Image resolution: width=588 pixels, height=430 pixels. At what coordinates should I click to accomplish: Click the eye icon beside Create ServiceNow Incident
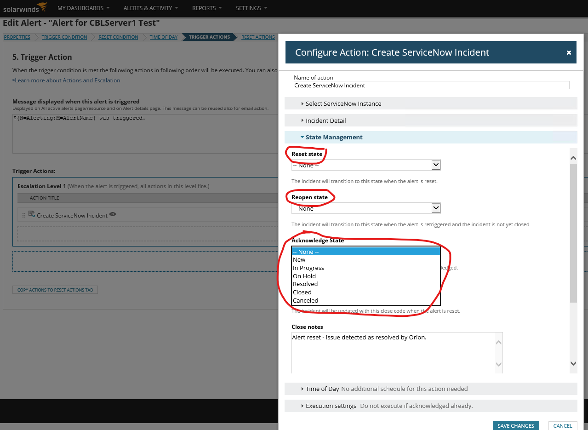pyautogui.click(x=113, y=214)
